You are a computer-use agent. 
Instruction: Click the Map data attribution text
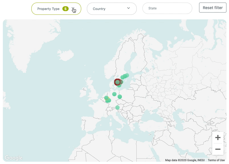[185, 160]
